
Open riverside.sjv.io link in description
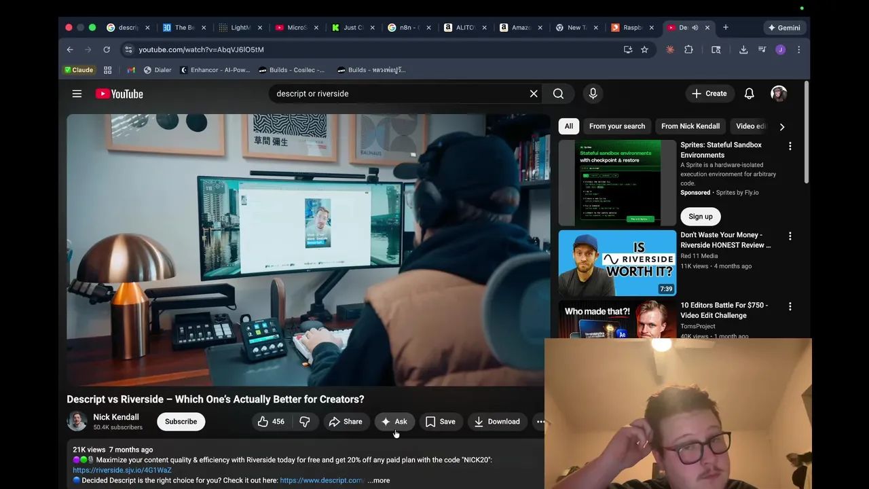[x=122, y=470]
